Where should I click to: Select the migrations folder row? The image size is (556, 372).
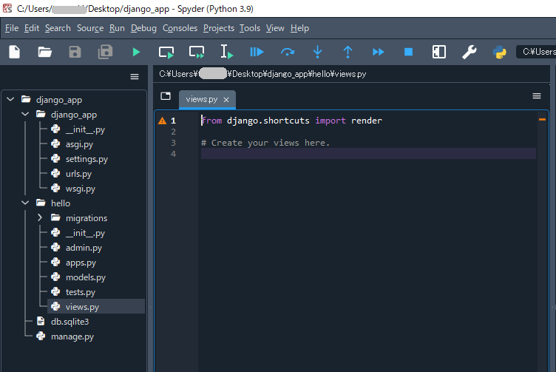87,218
